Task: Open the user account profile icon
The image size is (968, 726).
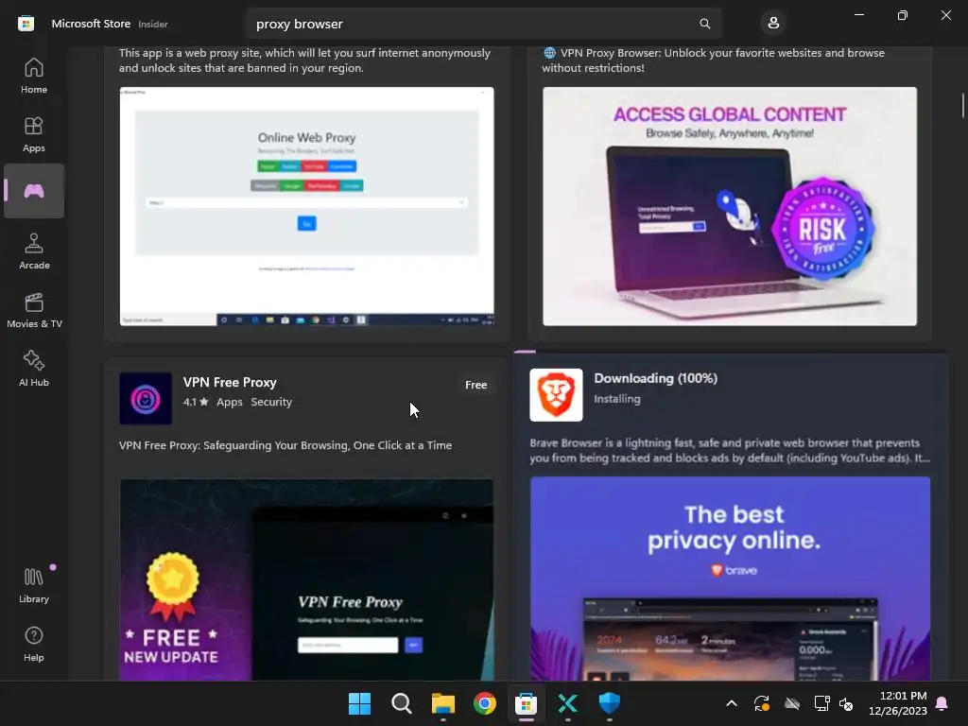Action: (x=773, y=24)
